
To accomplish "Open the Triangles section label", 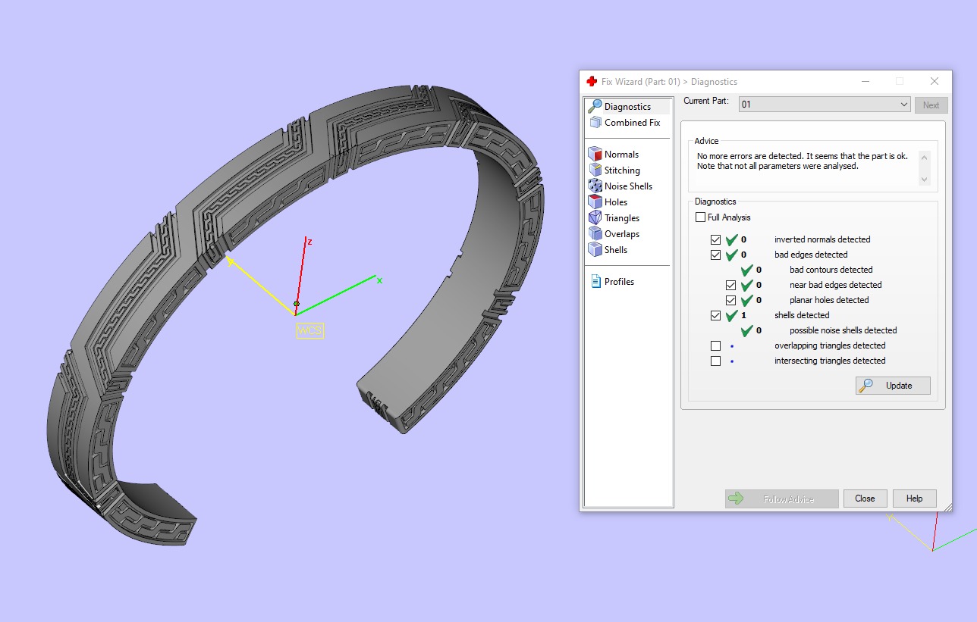I will tap(622, 218).
